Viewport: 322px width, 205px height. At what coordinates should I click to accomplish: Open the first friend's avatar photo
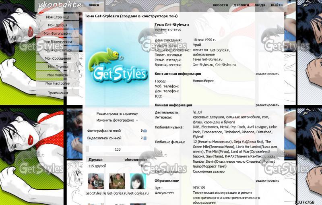coord(95,181)
